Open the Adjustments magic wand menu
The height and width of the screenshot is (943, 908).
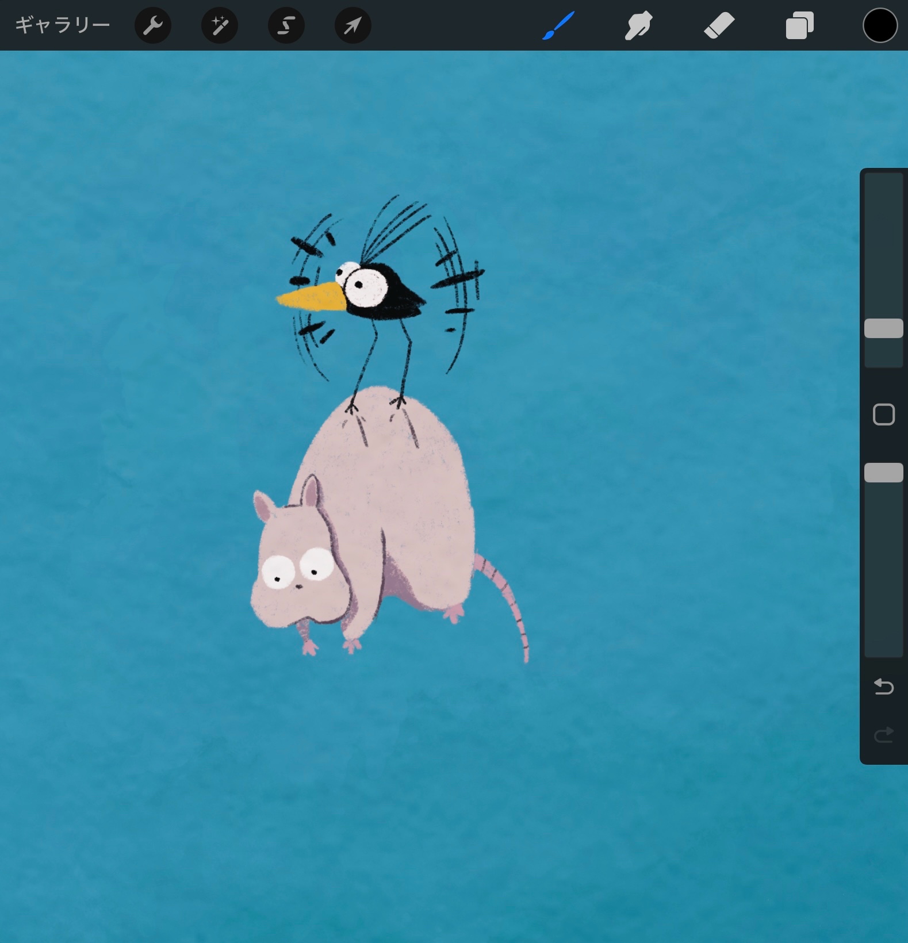(220, 25)
